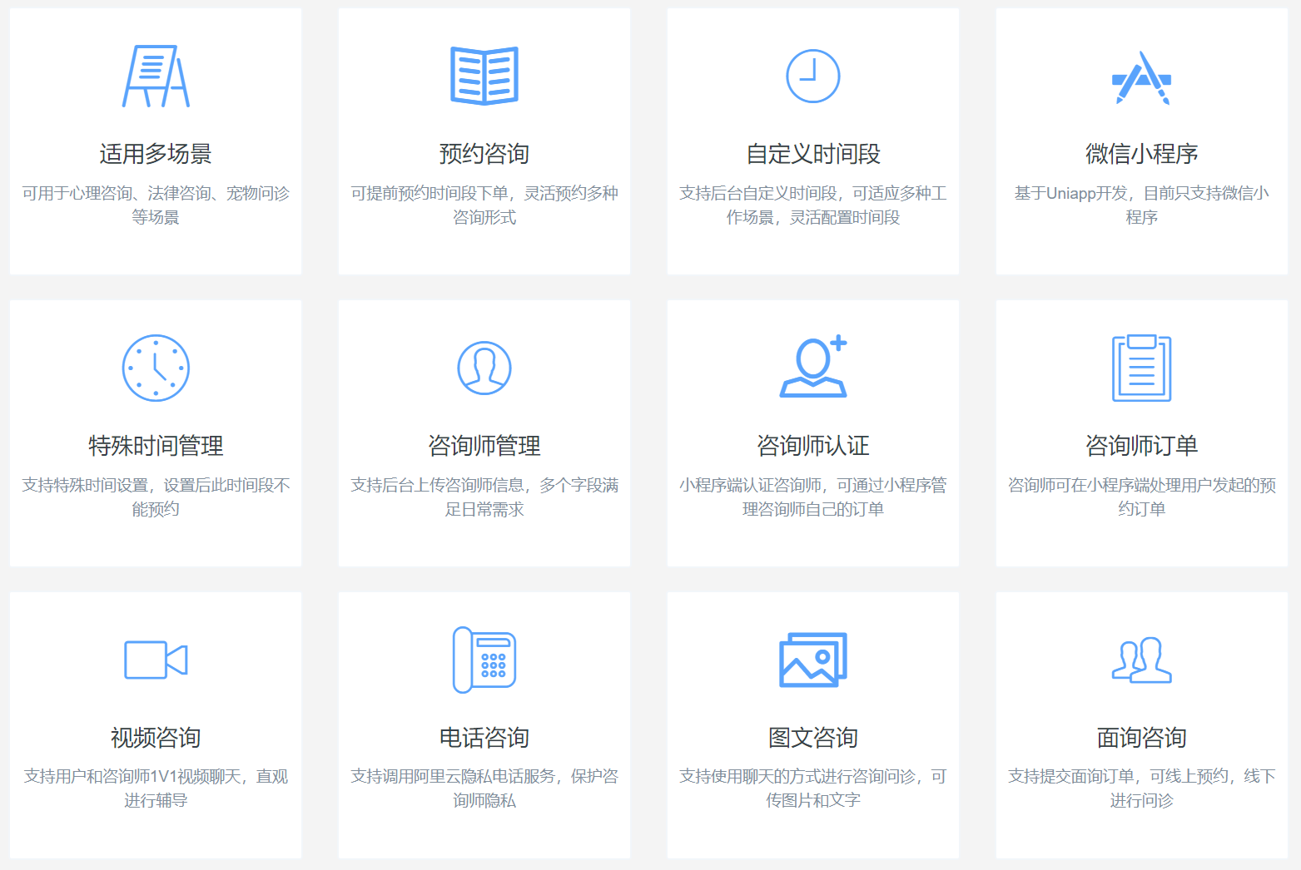1301x870 pixels.
Task: Select the 咨询师订单 heading
Action: 1142,446
